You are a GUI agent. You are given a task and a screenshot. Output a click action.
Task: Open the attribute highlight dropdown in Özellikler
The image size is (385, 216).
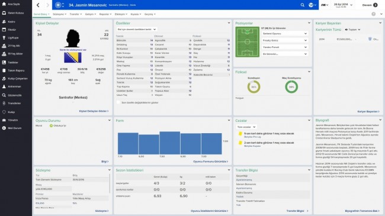click(x=136, y=30)
